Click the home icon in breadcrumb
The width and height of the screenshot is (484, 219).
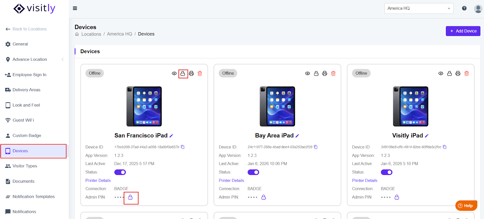tap(77, 34)
